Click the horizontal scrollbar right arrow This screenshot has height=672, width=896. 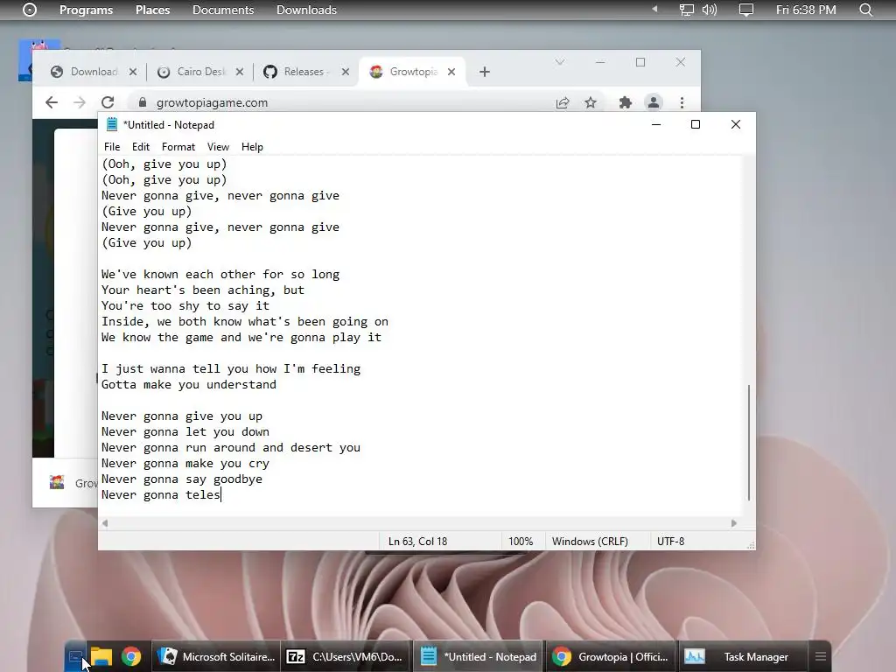coord(734,523)
